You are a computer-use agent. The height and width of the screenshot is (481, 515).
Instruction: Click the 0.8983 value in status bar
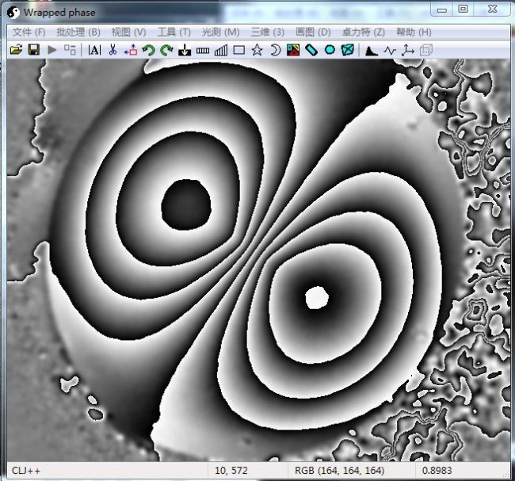437,471
